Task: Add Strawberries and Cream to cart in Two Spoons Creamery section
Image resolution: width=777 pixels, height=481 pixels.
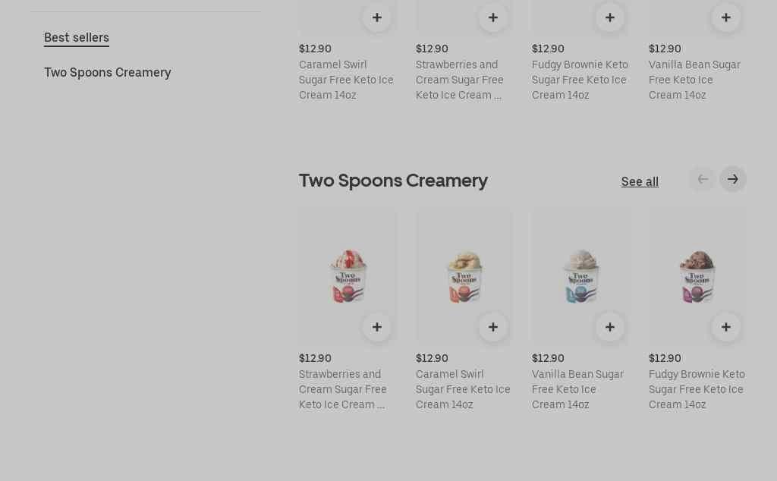Action: click(376, 327)
